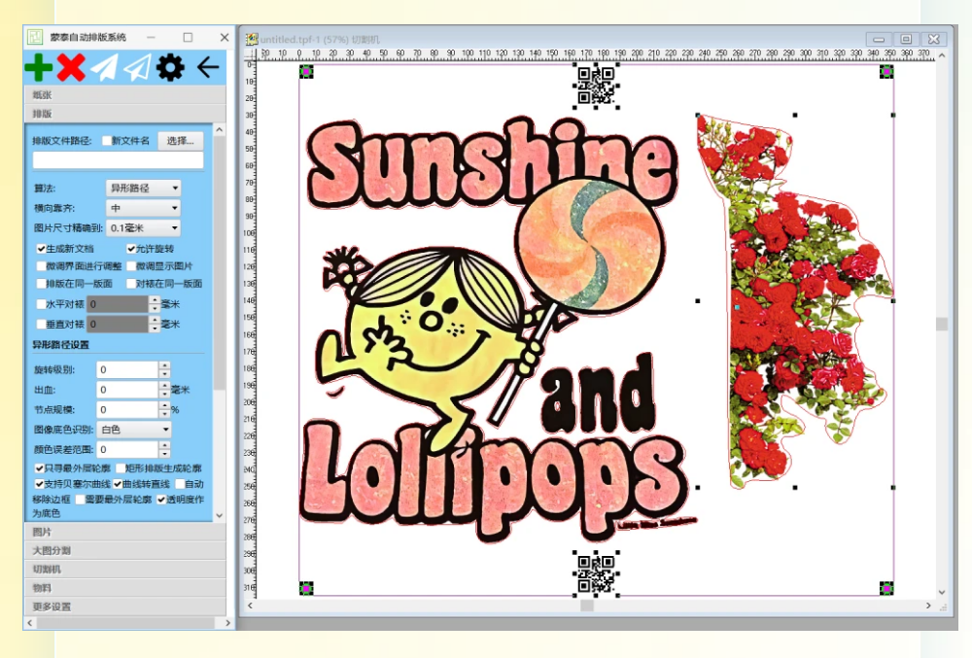Check the 矩形排版生成轮廓 checkbox
This screenshot has width=972, height=658.
(x=121, y=468)
